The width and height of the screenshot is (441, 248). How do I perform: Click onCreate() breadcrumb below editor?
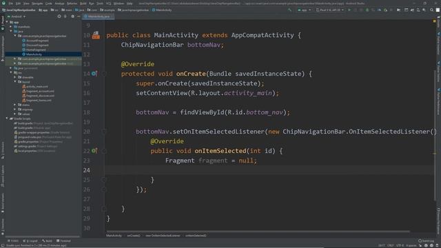coord(133,236)
